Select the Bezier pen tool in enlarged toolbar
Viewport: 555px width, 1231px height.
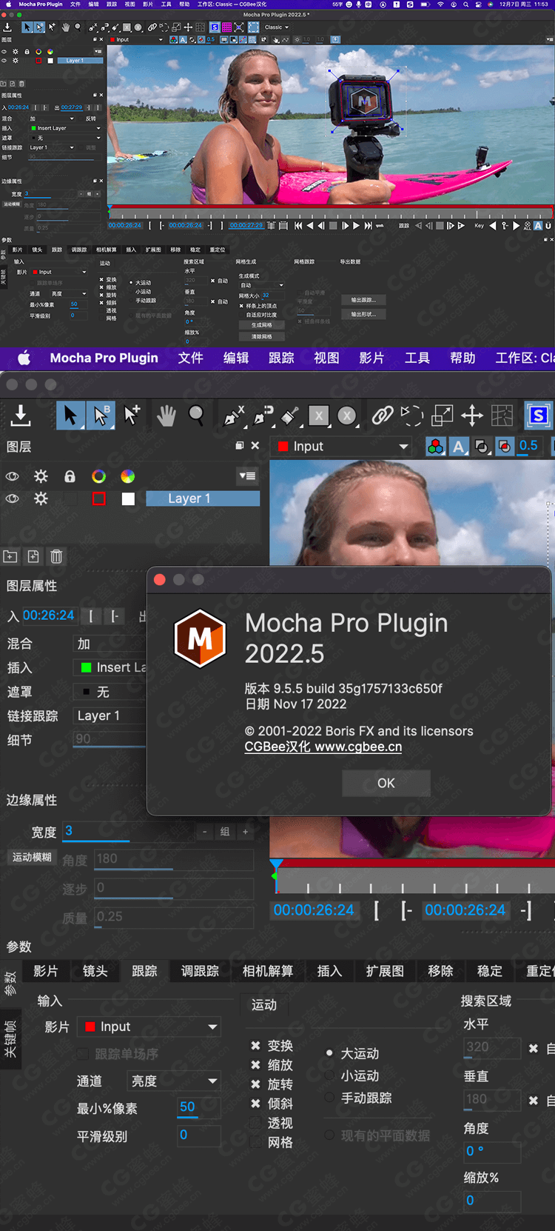click(x=263, y=416)
